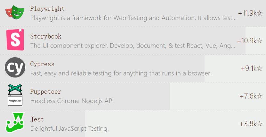The image size is (266, 137).
Task: Click Puppeteer's +7.6k star count
Action: pyautogui.click(x=248, y=96)
